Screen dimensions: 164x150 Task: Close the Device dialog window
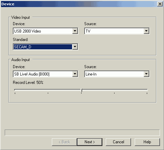pos(160,4)
